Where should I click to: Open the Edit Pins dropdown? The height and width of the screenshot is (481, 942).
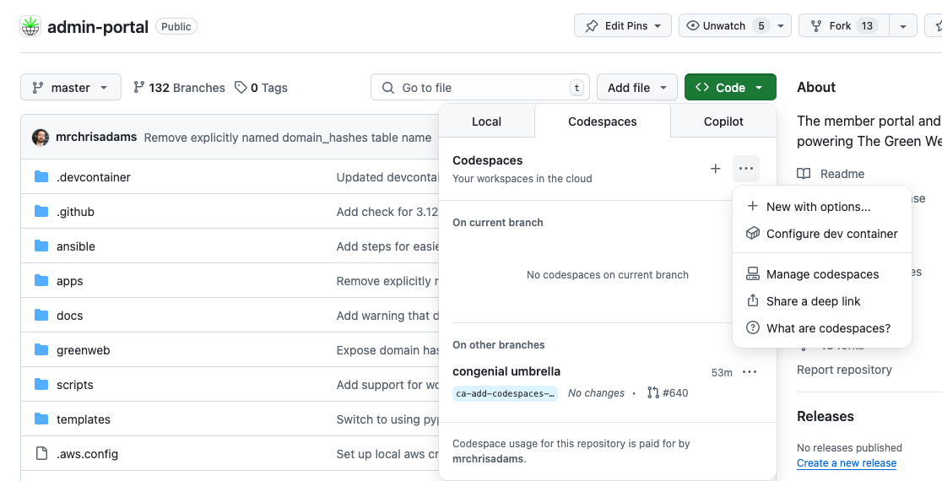[x=622, y=26]
